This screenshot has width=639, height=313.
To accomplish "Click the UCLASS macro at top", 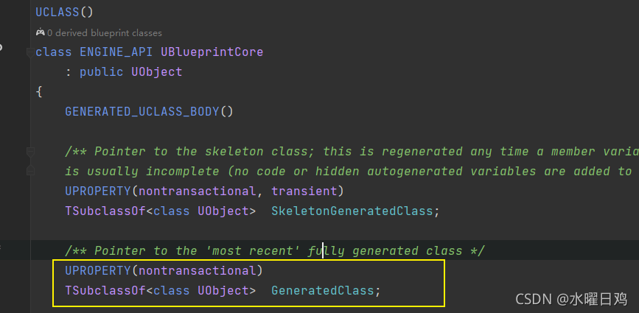I will pos(57,13).
